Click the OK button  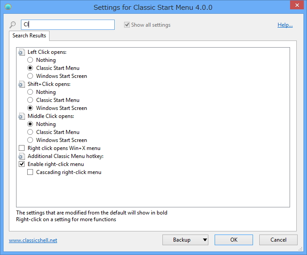[234, 240]
